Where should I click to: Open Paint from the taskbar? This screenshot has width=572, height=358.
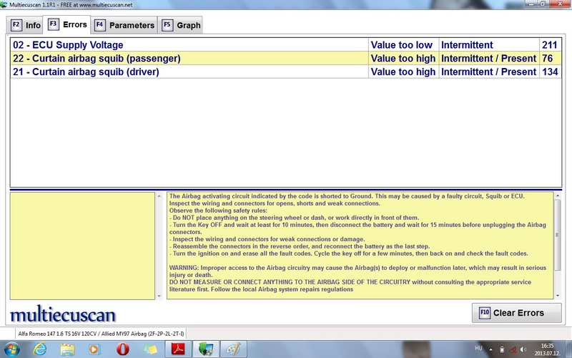[234, 349]
